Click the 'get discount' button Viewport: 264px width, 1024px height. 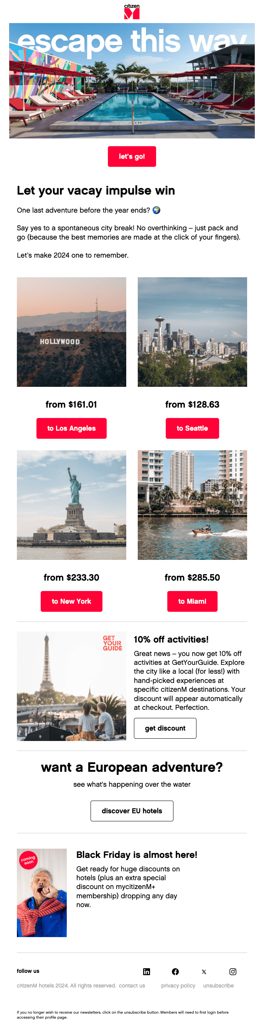165,728
